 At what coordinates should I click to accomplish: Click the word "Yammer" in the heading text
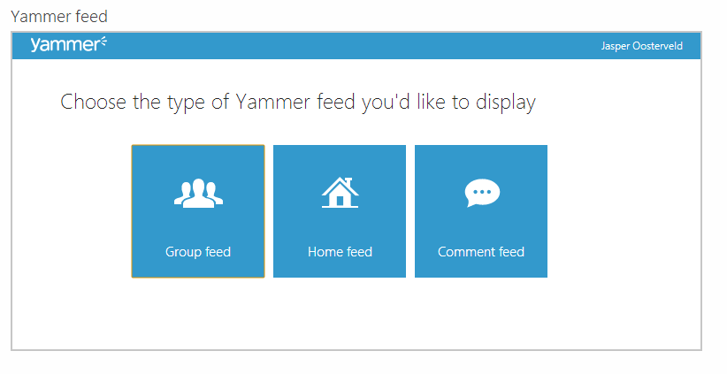272,102
